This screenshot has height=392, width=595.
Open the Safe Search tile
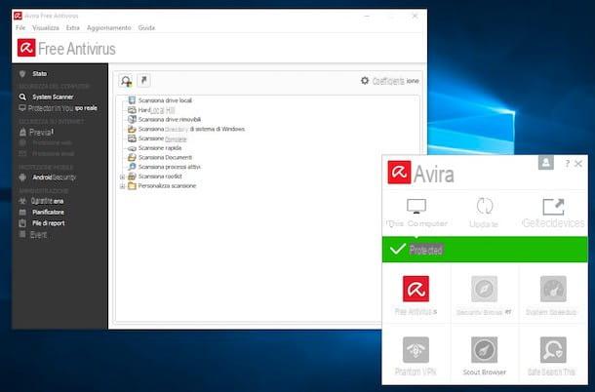(x=553, y=356)
